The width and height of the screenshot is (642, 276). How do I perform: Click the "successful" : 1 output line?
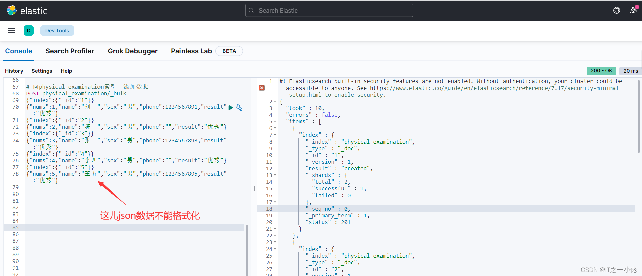click(339, 188)
